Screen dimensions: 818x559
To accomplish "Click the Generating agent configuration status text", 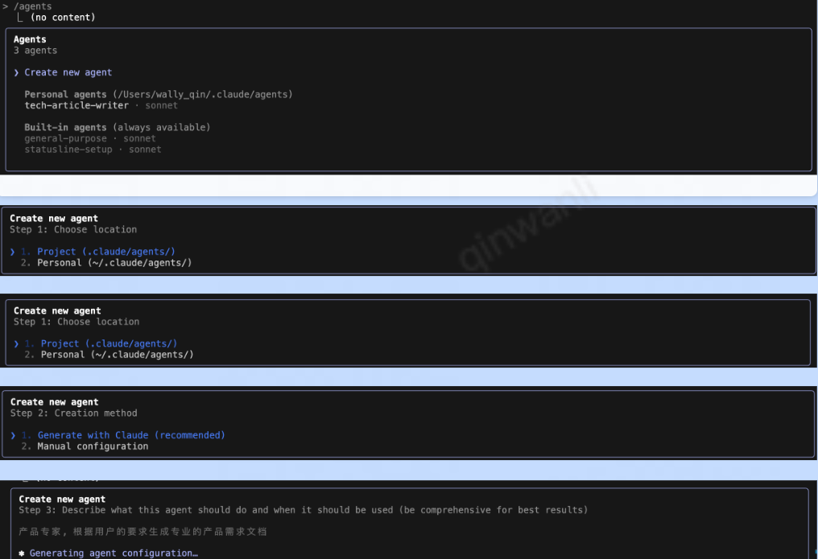I will point(114,553).
